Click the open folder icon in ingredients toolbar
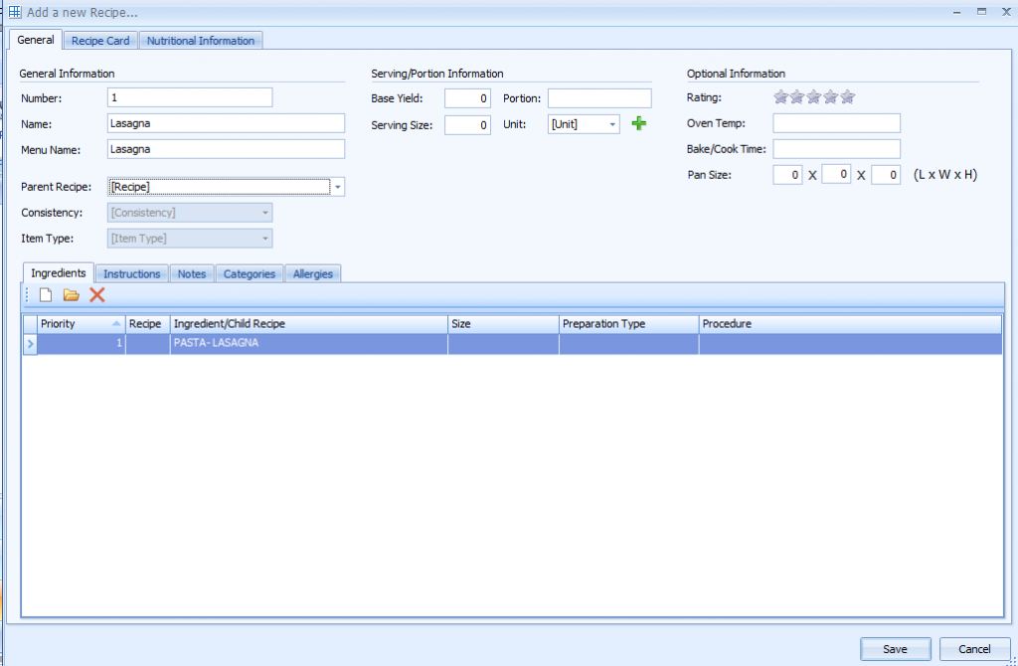The height and width of the screenshot is (666, 1018). tap(71, 295)
